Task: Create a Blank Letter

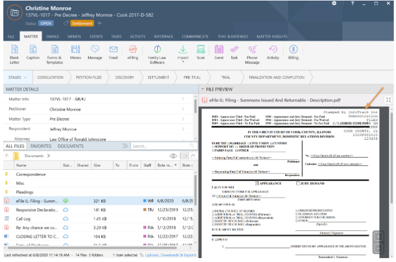Action: tap(15, 54)
